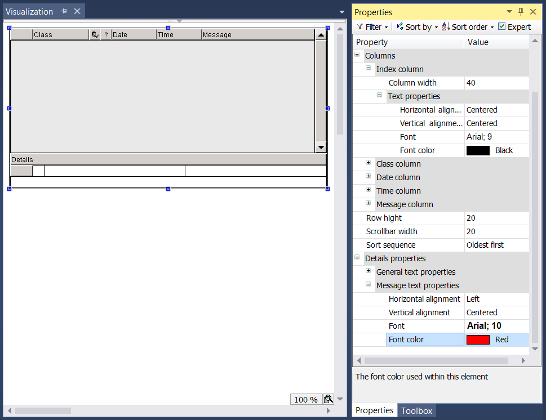Close the Properties panel
The height and width of the screenshot is (420, 546).
[x=533, y=12]
